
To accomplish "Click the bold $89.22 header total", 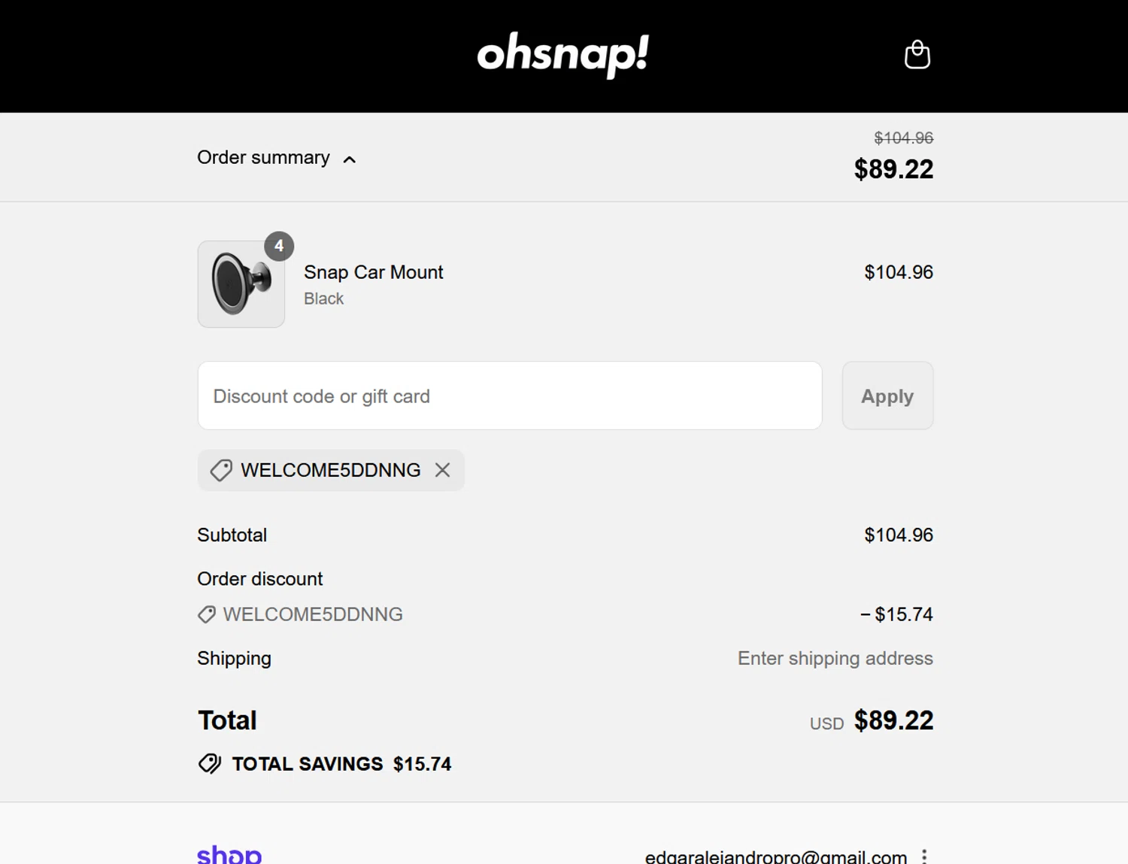I will 893,169.
